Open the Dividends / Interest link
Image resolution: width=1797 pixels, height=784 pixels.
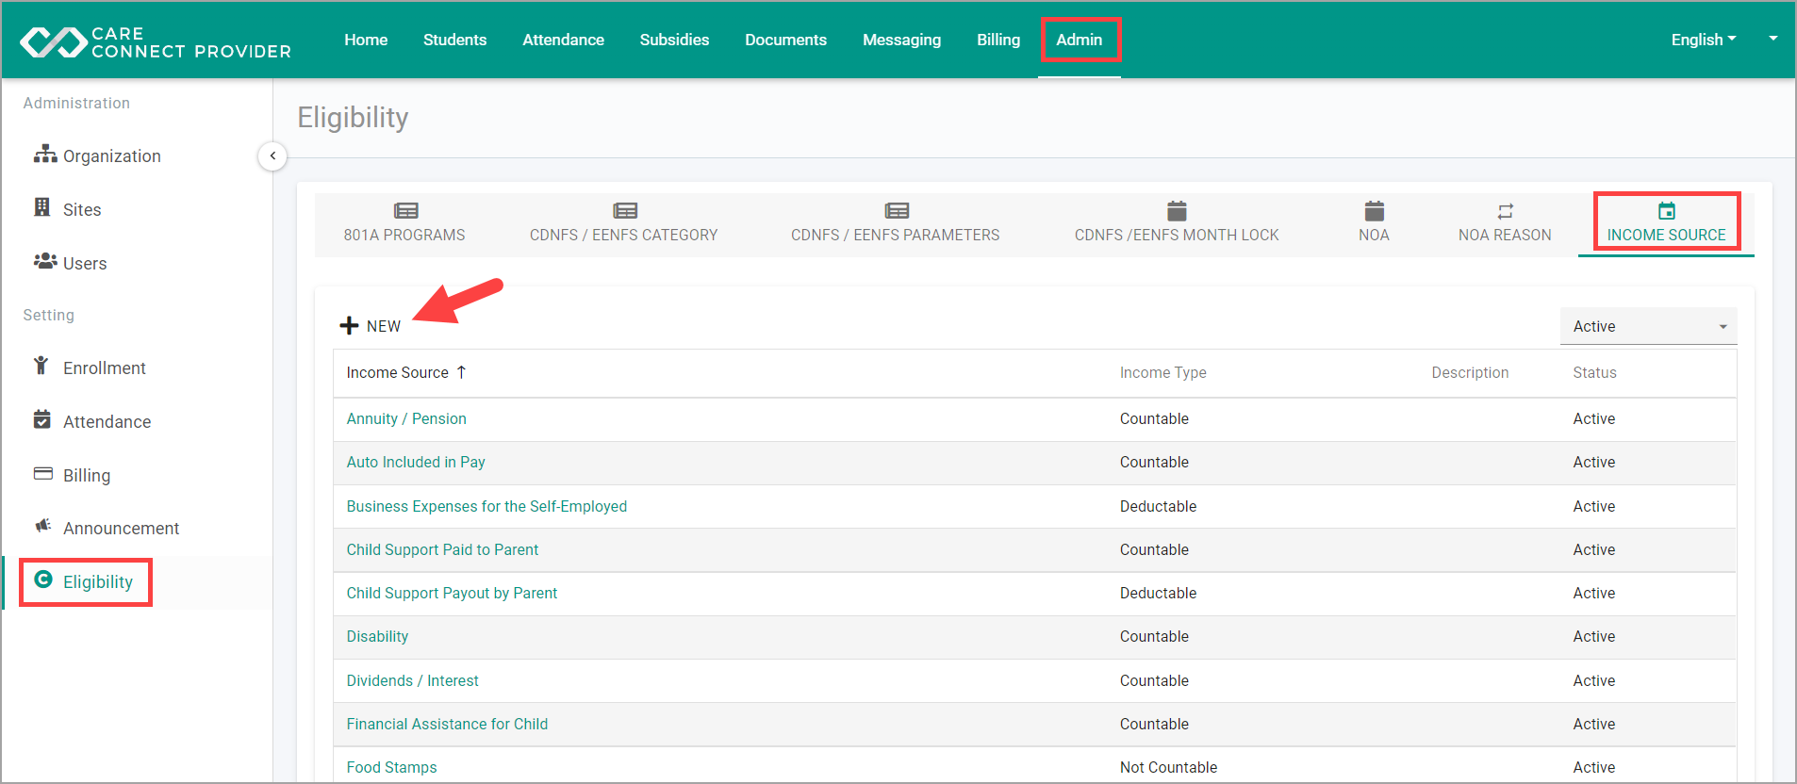click(x=412, y=680)
